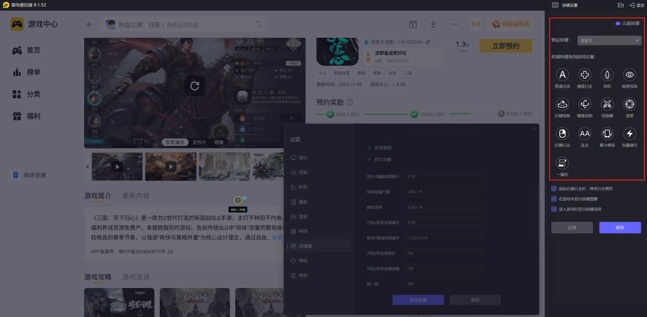Image resolution: width=647 pixels, height=317 pixels.
Task: Toggle 鼠标右键行走时降低行走惯性 checkbox
Action: [x=554, y=189]
